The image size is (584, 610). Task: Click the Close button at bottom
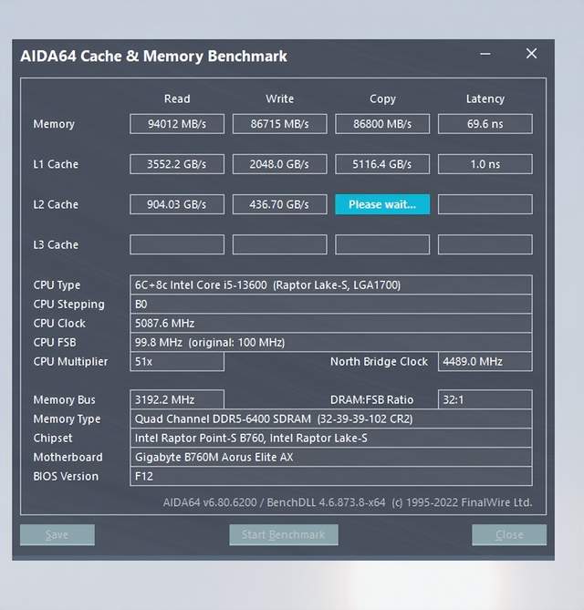(509, 535)
